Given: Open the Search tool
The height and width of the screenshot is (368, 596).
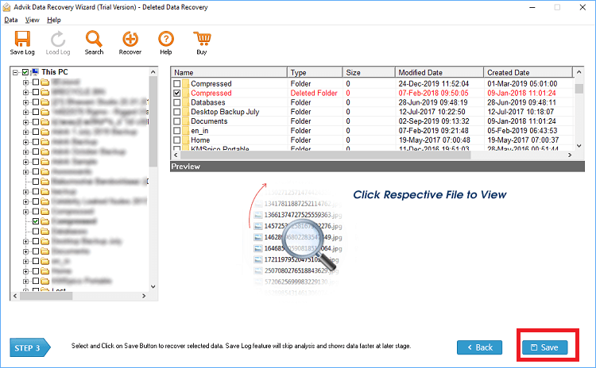Looking at the screenshot, I should coord(94,39).
